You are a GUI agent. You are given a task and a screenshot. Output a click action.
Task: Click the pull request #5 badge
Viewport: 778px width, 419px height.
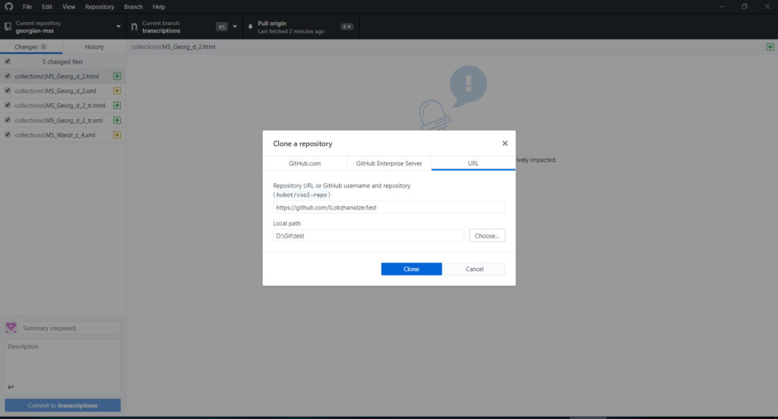(222, 27)
